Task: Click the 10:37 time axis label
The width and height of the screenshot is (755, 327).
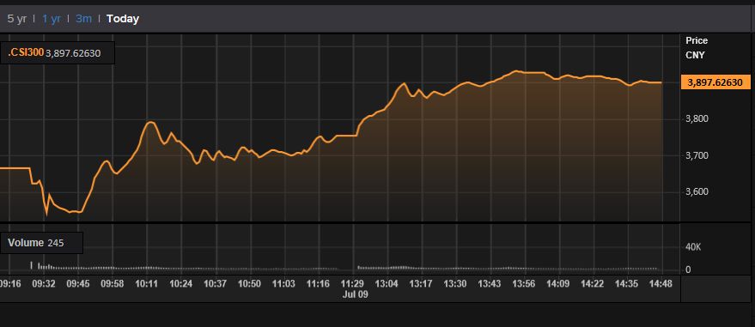Action: pos(216,284)
